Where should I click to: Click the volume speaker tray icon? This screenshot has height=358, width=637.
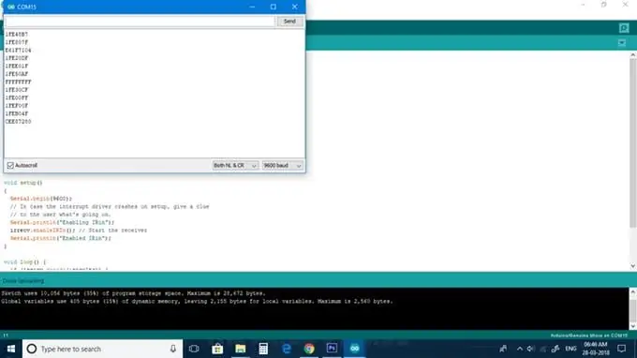tap(530, 349)
